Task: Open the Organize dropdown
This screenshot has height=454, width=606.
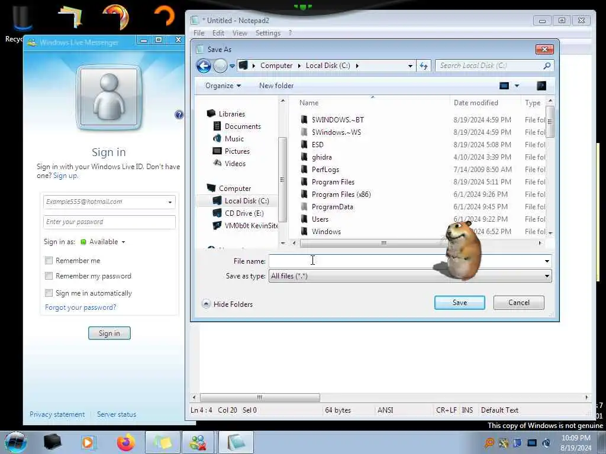Action: [223, 86]
